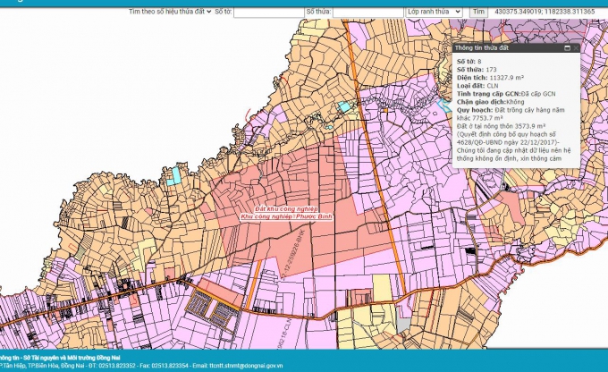Click the "Tình trạng cấp GCN" row in popup
This screenshot has height=372, width=608.
(505, 93)
